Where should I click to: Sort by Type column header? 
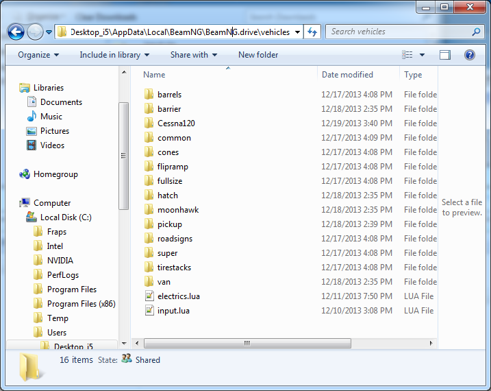(x=413, y=75)
